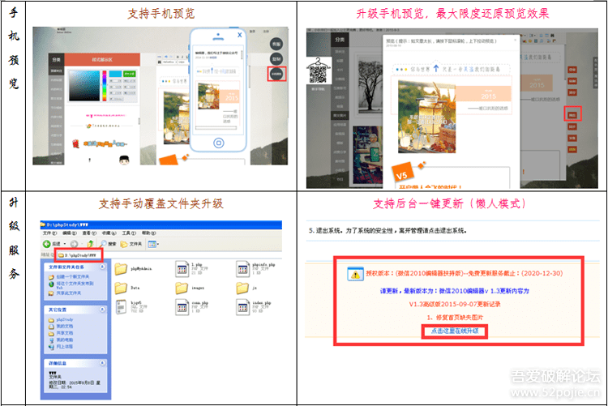608x406 pixels.
Task: Click the 点击这里在线升级 link
Action: click(x=455, y=331)
